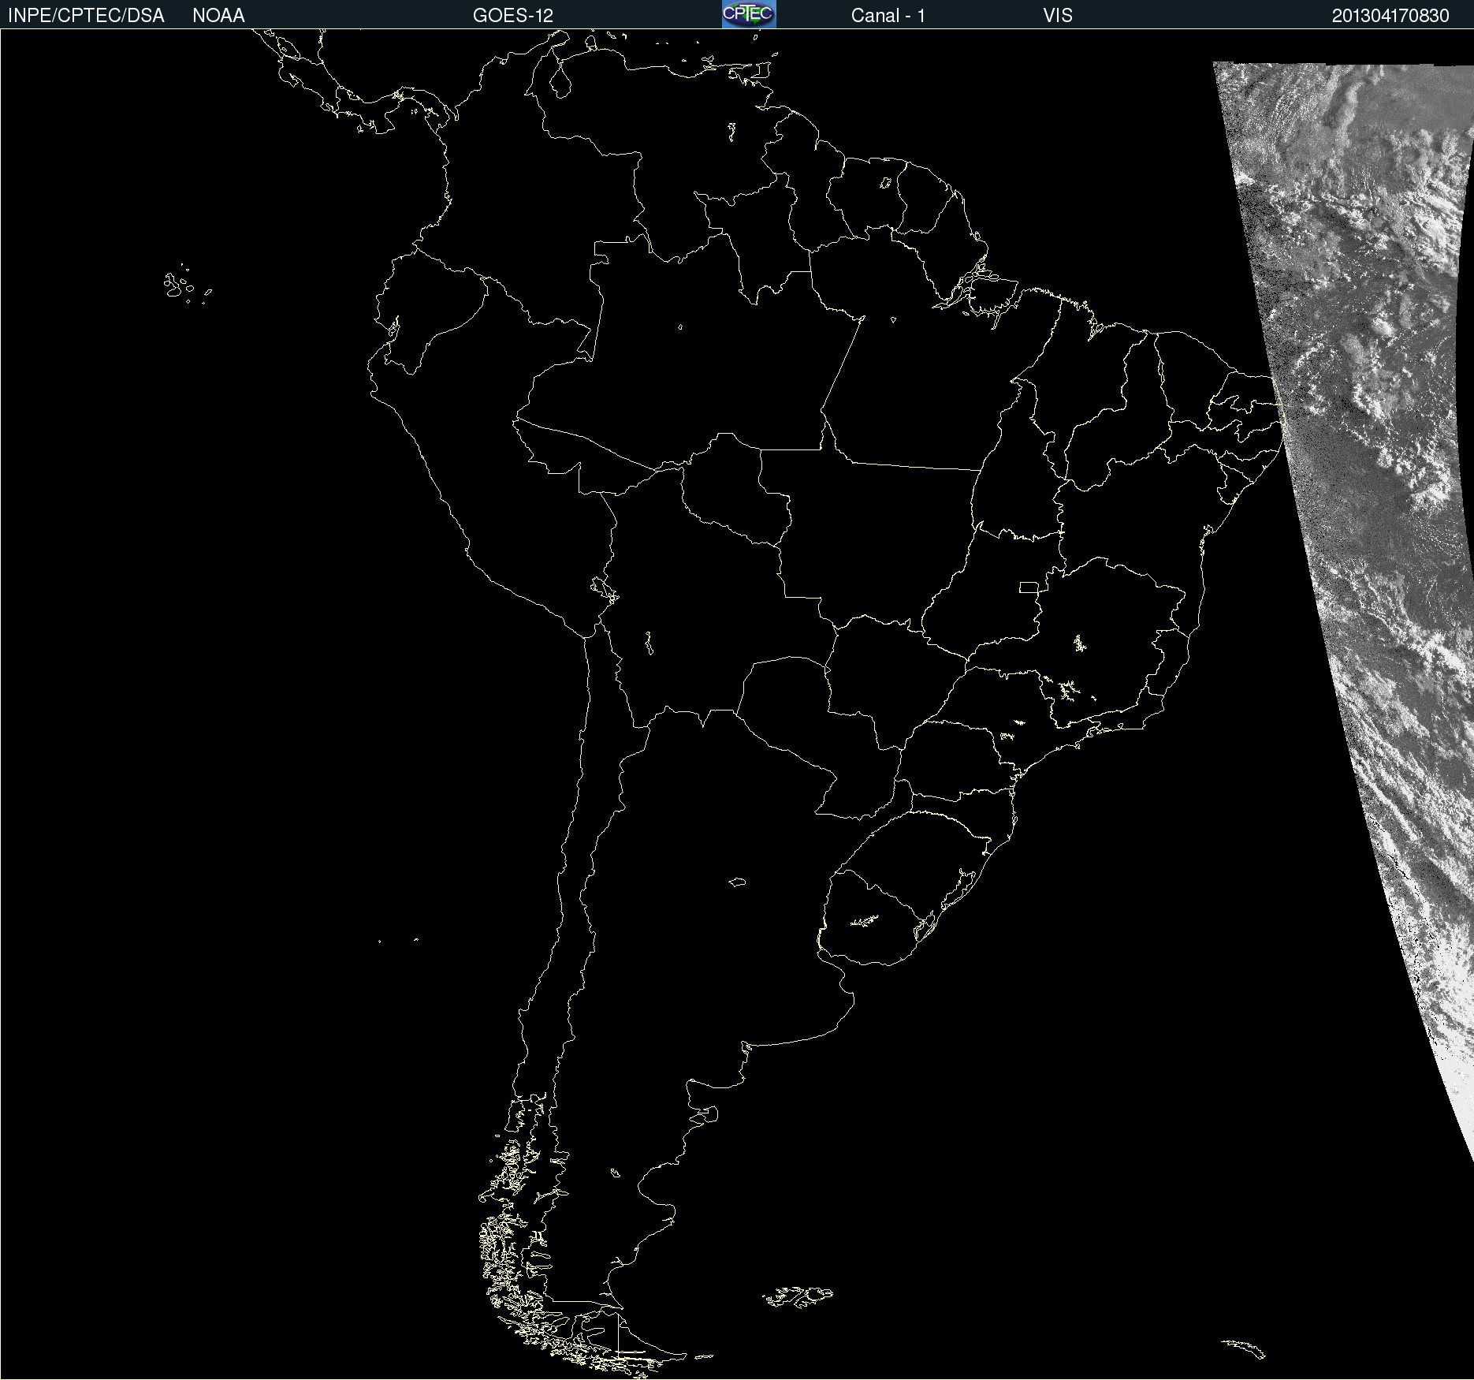This screenshot has height=1380, width=1474.
Task: Click the visible satellite cloud swath
Action: click(x=1372, y=473)
